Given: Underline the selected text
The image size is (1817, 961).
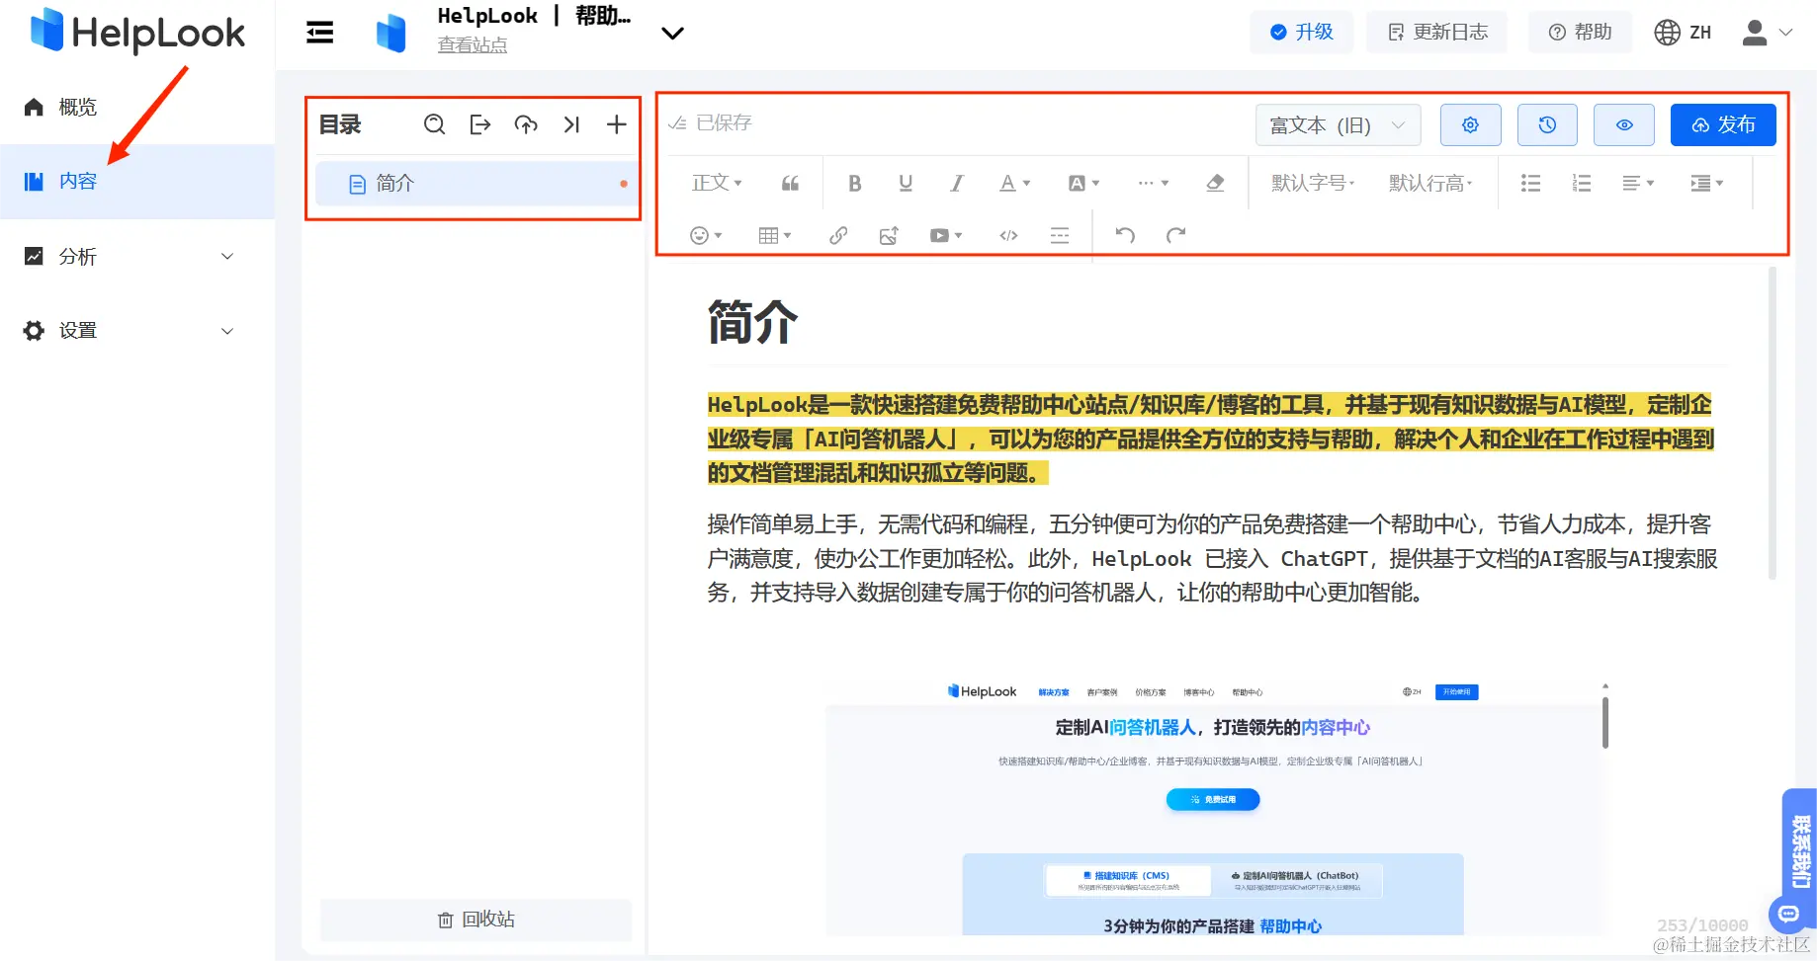Looking at the screenshot, I should click(906, 183).
